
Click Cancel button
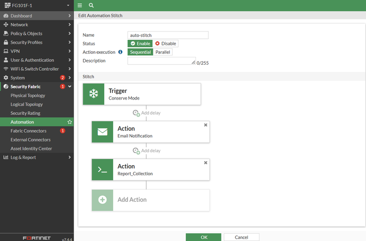(241, 237)
